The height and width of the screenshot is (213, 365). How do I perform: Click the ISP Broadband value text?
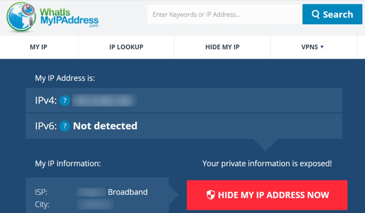click(x=127, y=192)
